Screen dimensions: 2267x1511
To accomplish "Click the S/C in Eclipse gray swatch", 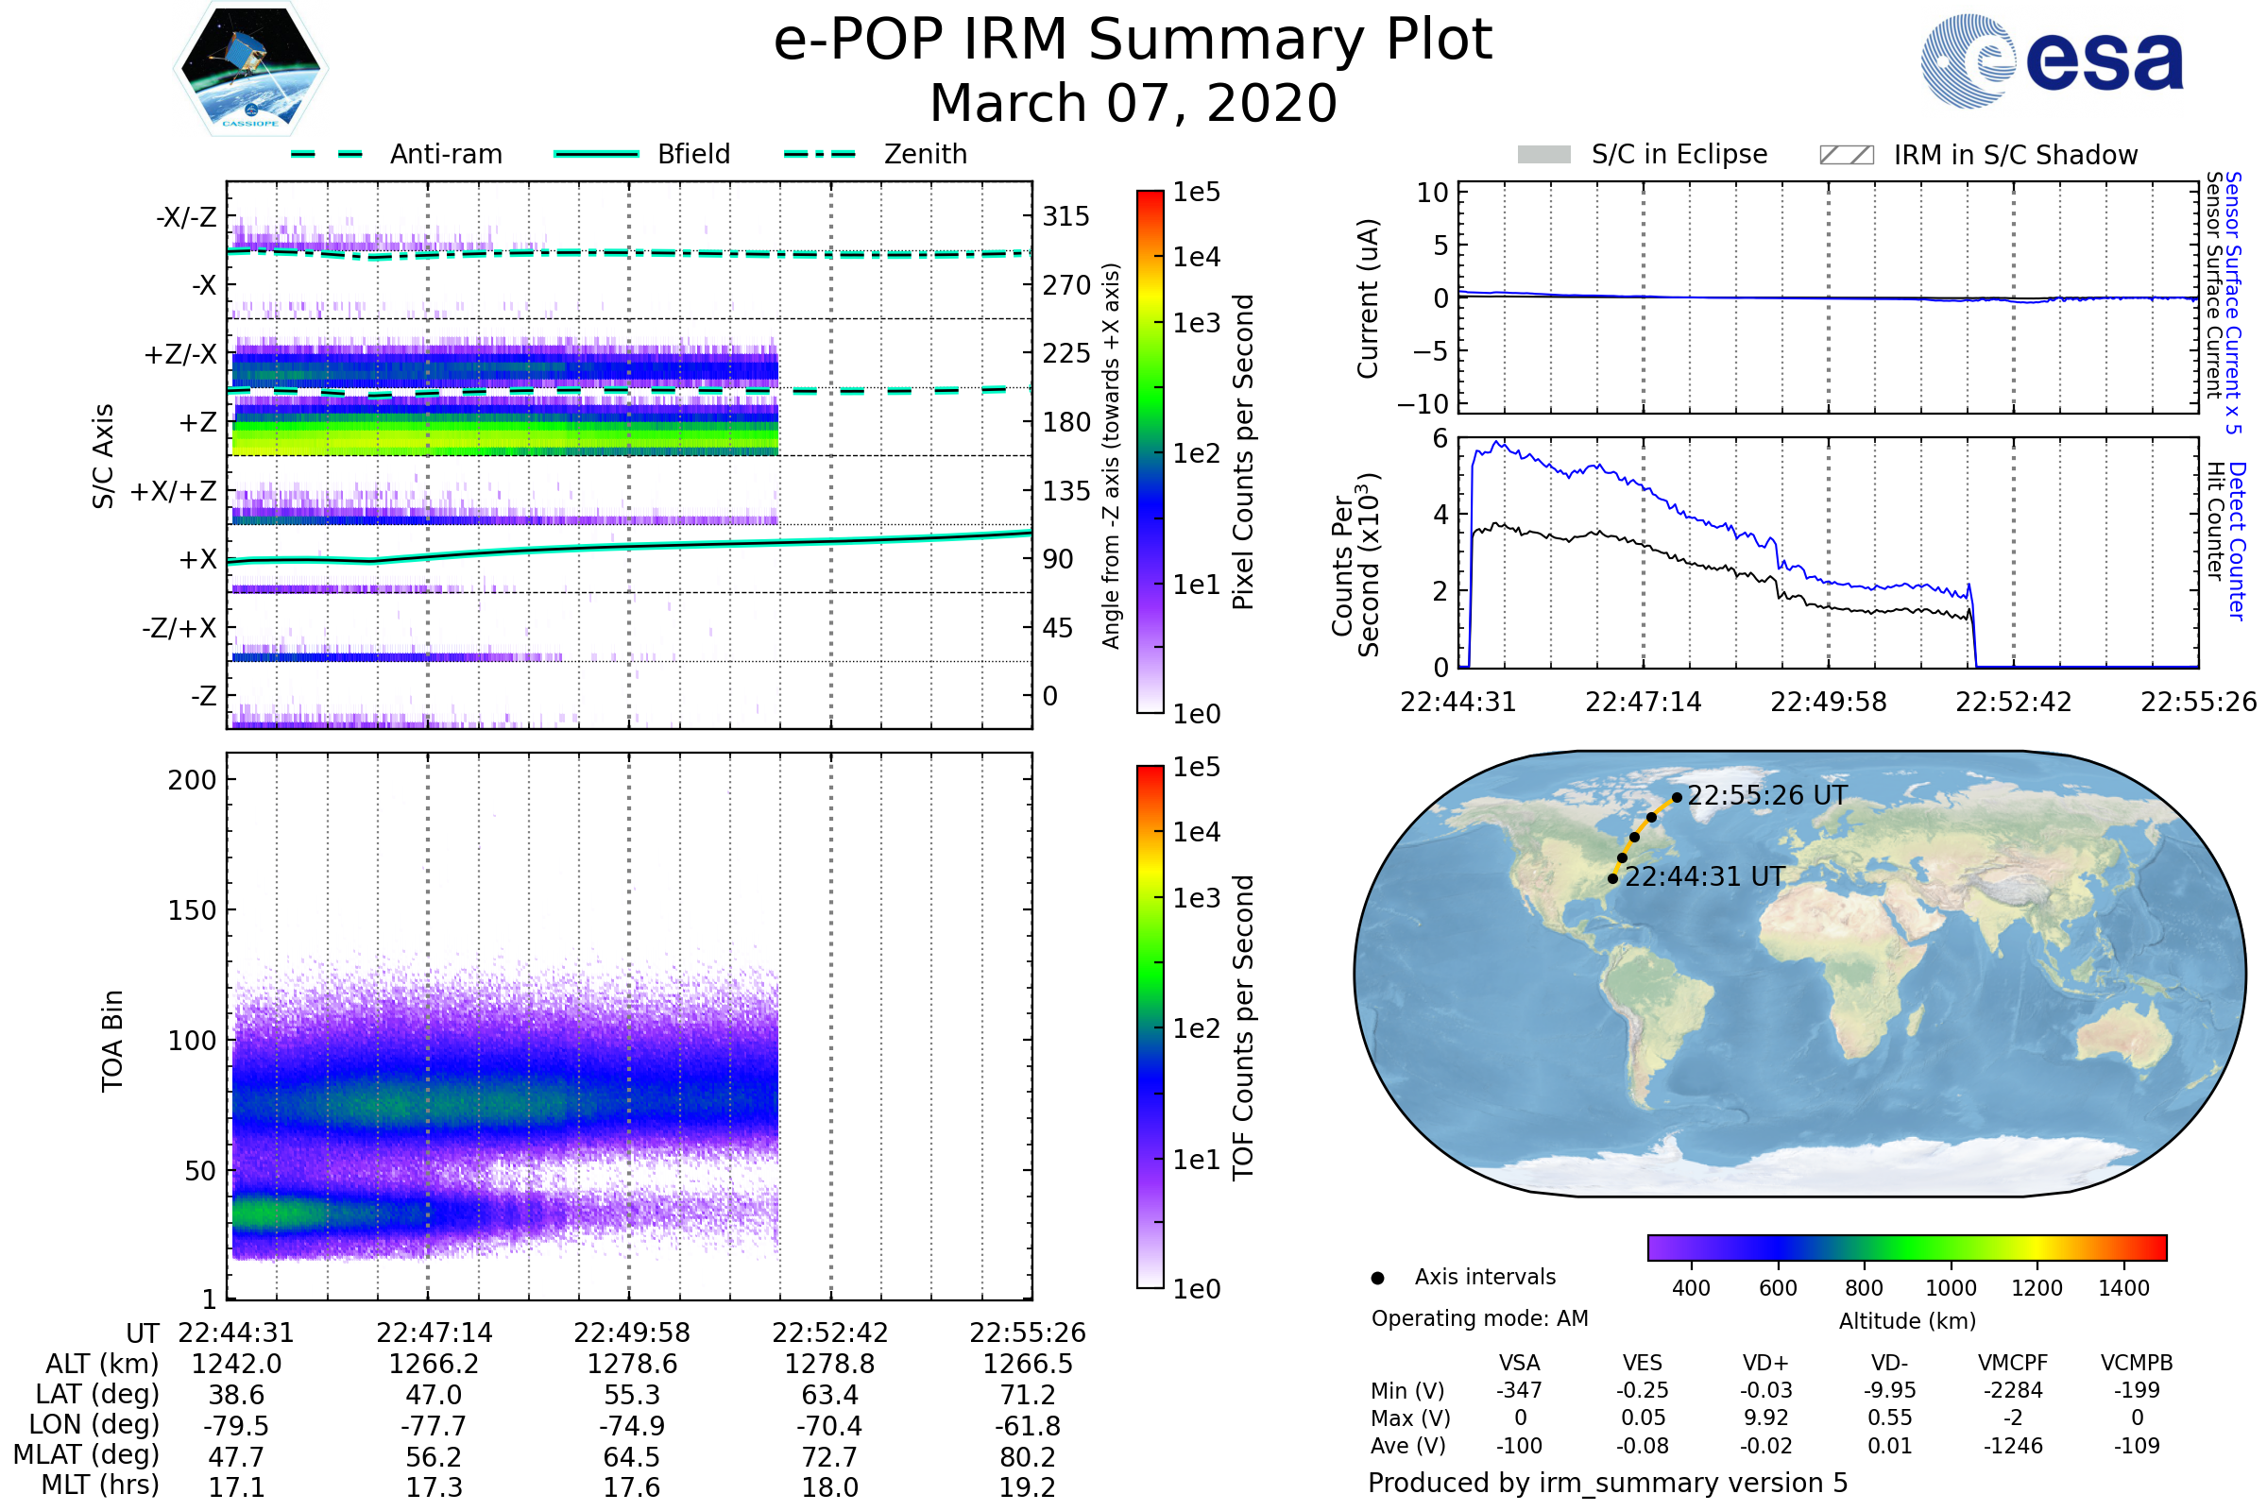I will (x=1543, y=155).
